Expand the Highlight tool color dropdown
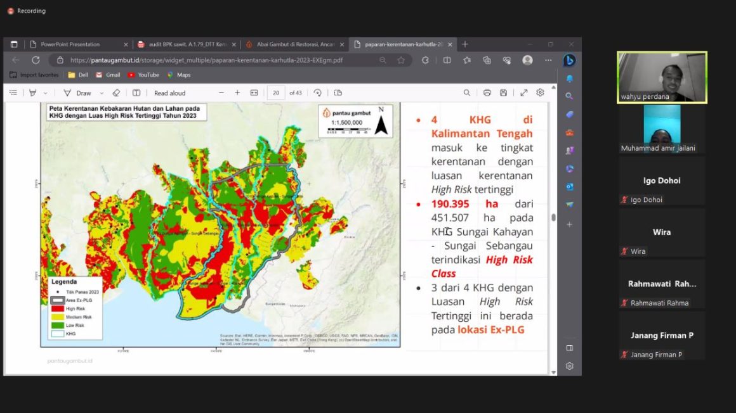 [x=45, y=93]
